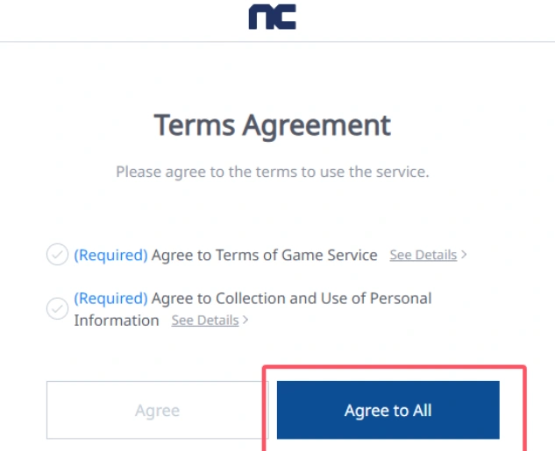
Task: Click the blue (Required) tag for Game Service
Action: tap(110, 255)
